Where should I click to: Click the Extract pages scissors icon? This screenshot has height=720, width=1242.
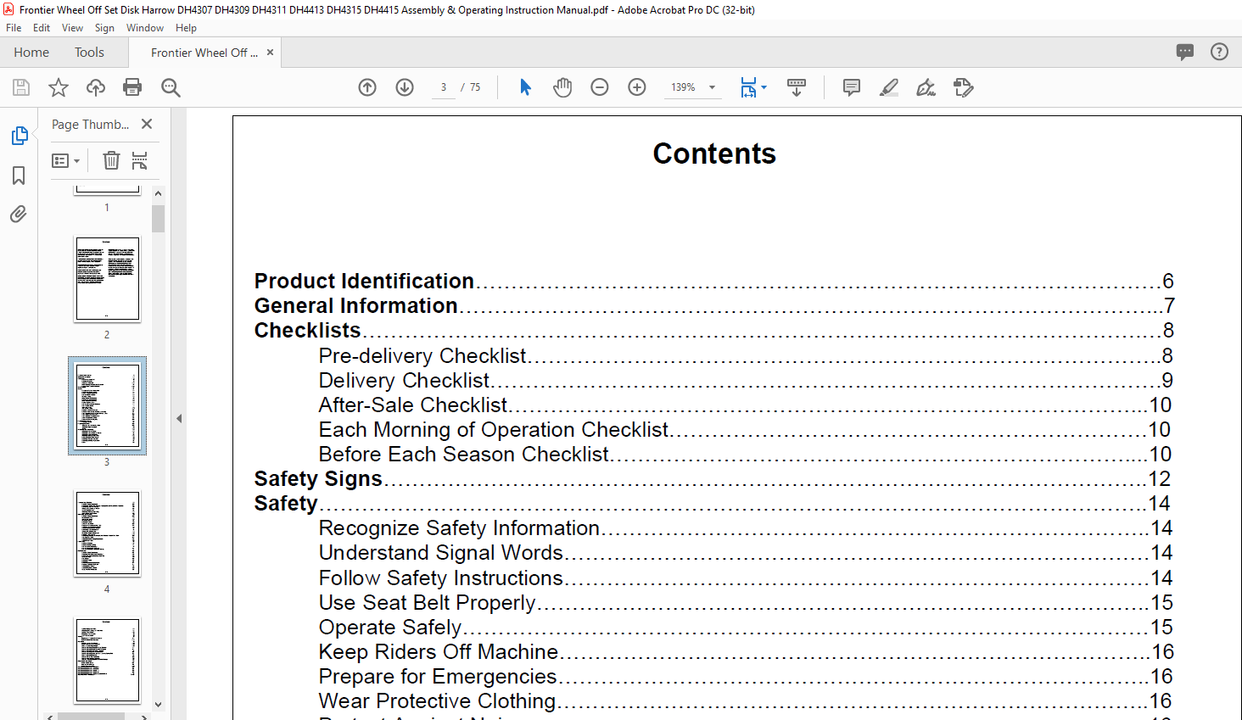point(140,160)
